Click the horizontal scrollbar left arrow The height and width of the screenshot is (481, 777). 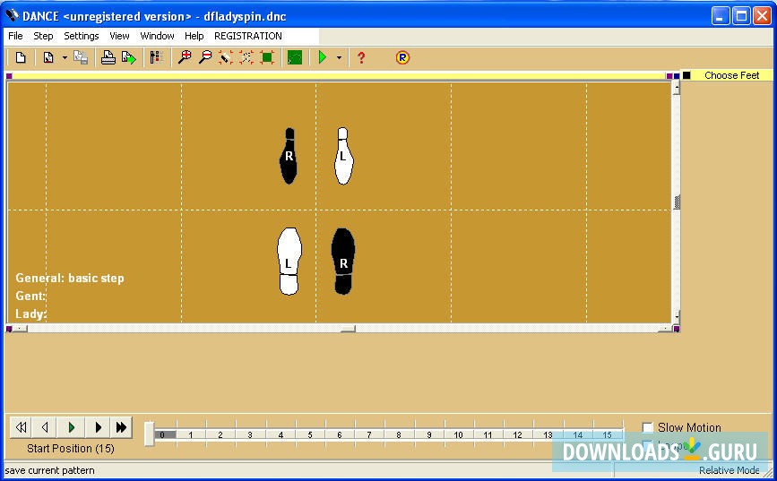(x=20, y=329)
